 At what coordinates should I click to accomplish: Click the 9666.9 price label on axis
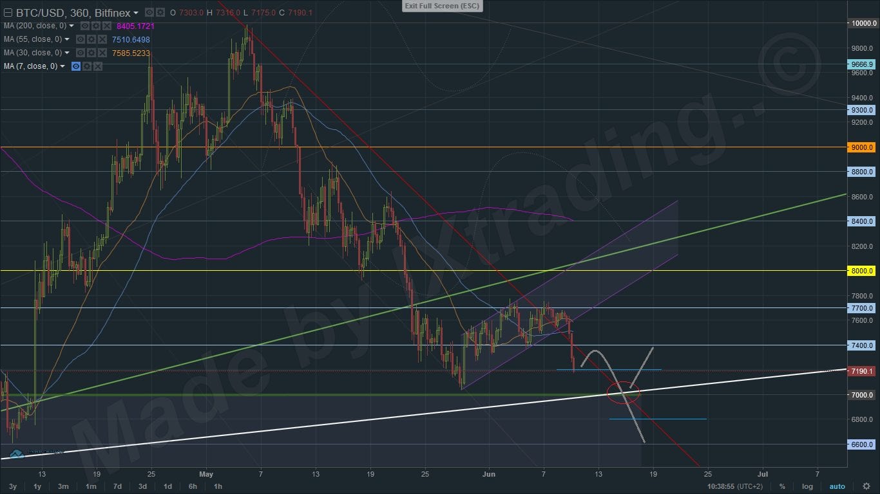tap(862, 64)
